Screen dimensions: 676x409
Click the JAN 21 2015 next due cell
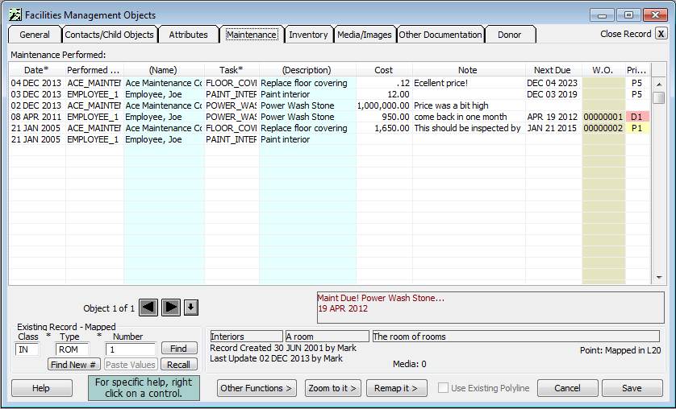tap(553, 128)
